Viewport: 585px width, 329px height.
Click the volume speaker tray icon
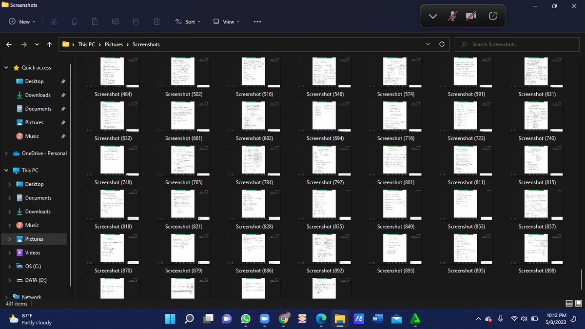point(524,319)
